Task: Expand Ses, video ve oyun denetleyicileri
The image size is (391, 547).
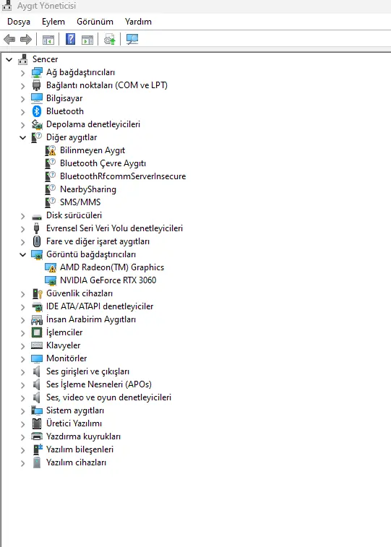Action: click(x=22, y=398)
